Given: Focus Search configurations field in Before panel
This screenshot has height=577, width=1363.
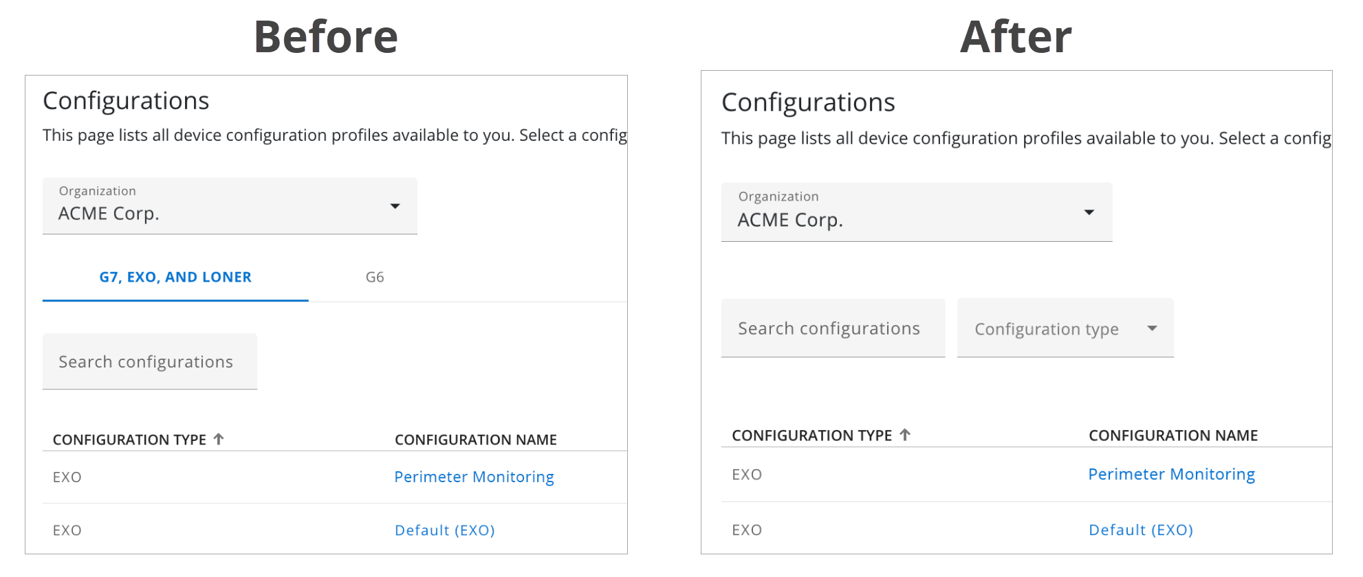Looking at the screenshot, I should (149, 362).
